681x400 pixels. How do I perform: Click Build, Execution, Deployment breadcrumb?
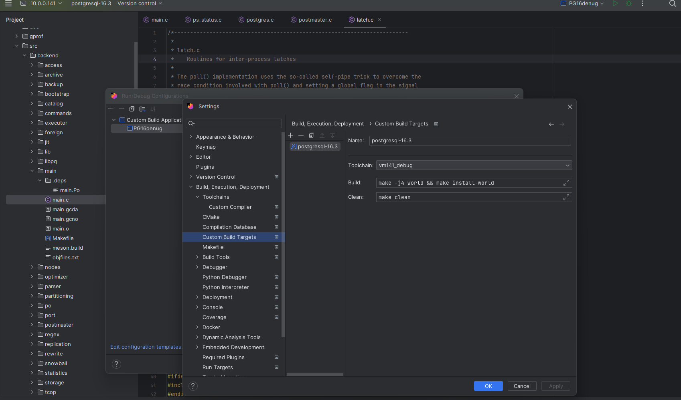click(x=328, y=124)
